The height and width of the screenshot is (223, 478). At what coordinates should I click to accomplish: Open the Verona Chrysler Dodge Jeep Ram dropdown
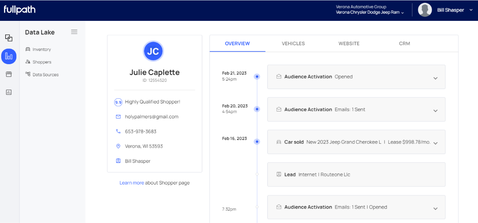click(370, 12)
